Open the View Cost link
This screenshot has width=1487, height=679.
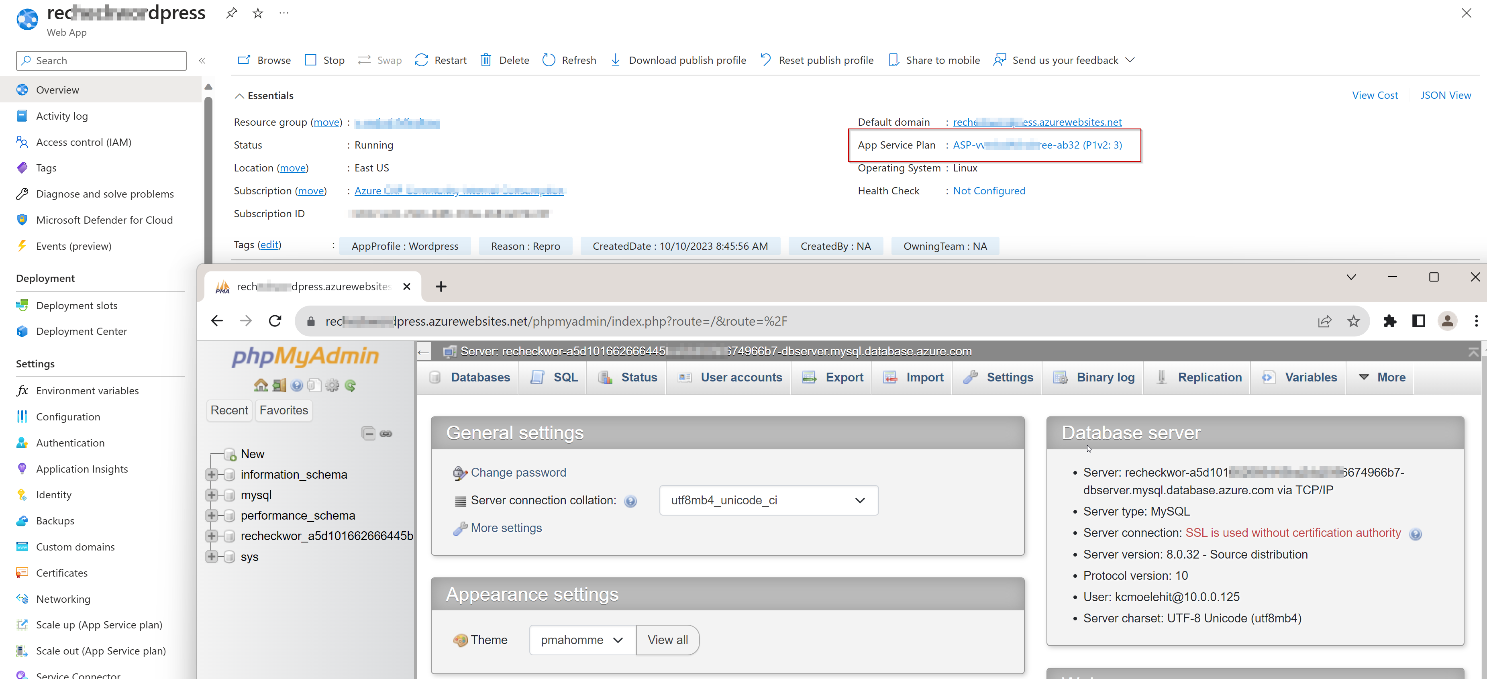click(1375, 95)
